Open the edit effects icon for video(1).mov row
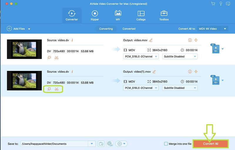Viewport: 235px width, 150px height. 49,89
